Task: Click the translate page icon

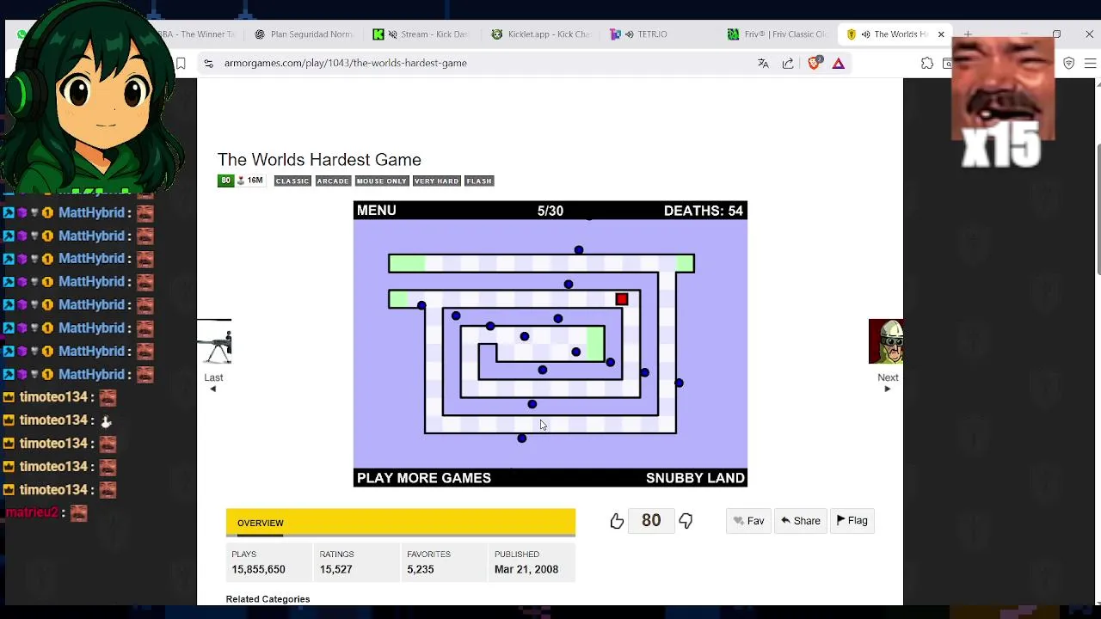Action: tap(763, 63)
